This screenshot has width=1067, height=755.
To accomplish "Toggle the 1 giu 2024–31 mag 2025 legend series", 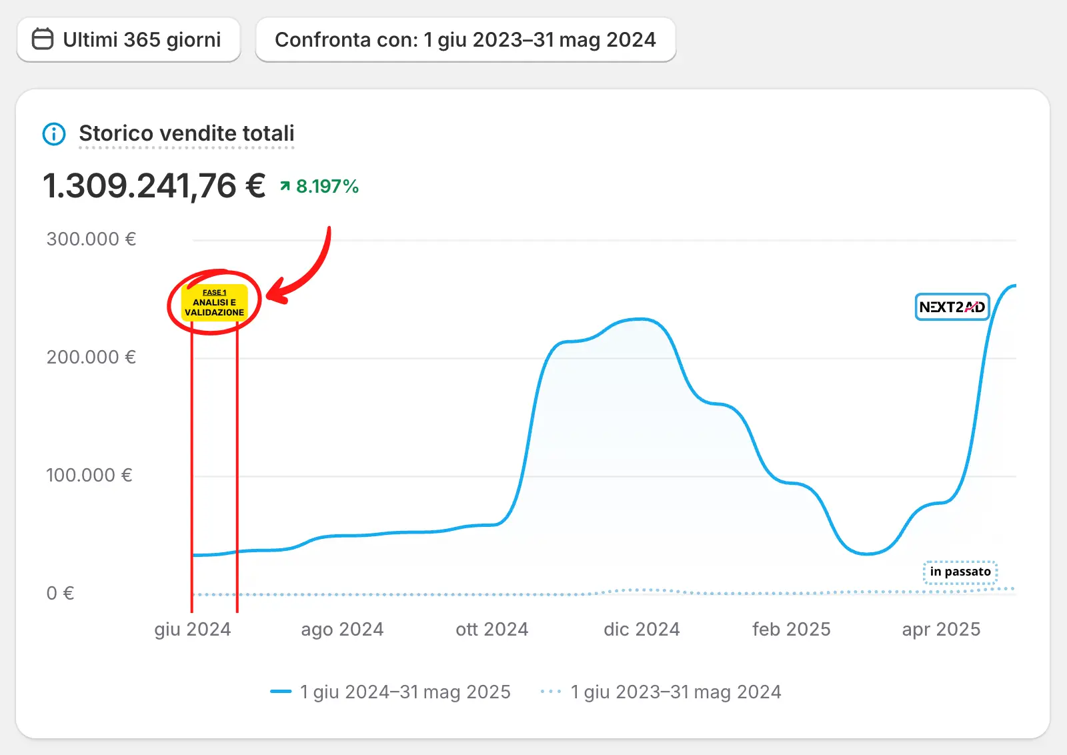I will 404,692.
